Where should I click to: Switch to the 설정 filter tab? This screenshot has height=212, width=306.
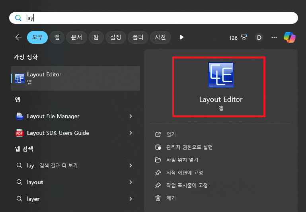click(x=116, y=37)
